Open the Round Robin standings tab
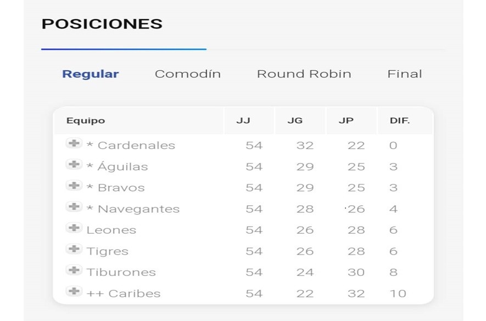The image size is (486, 321). (304, 74)
